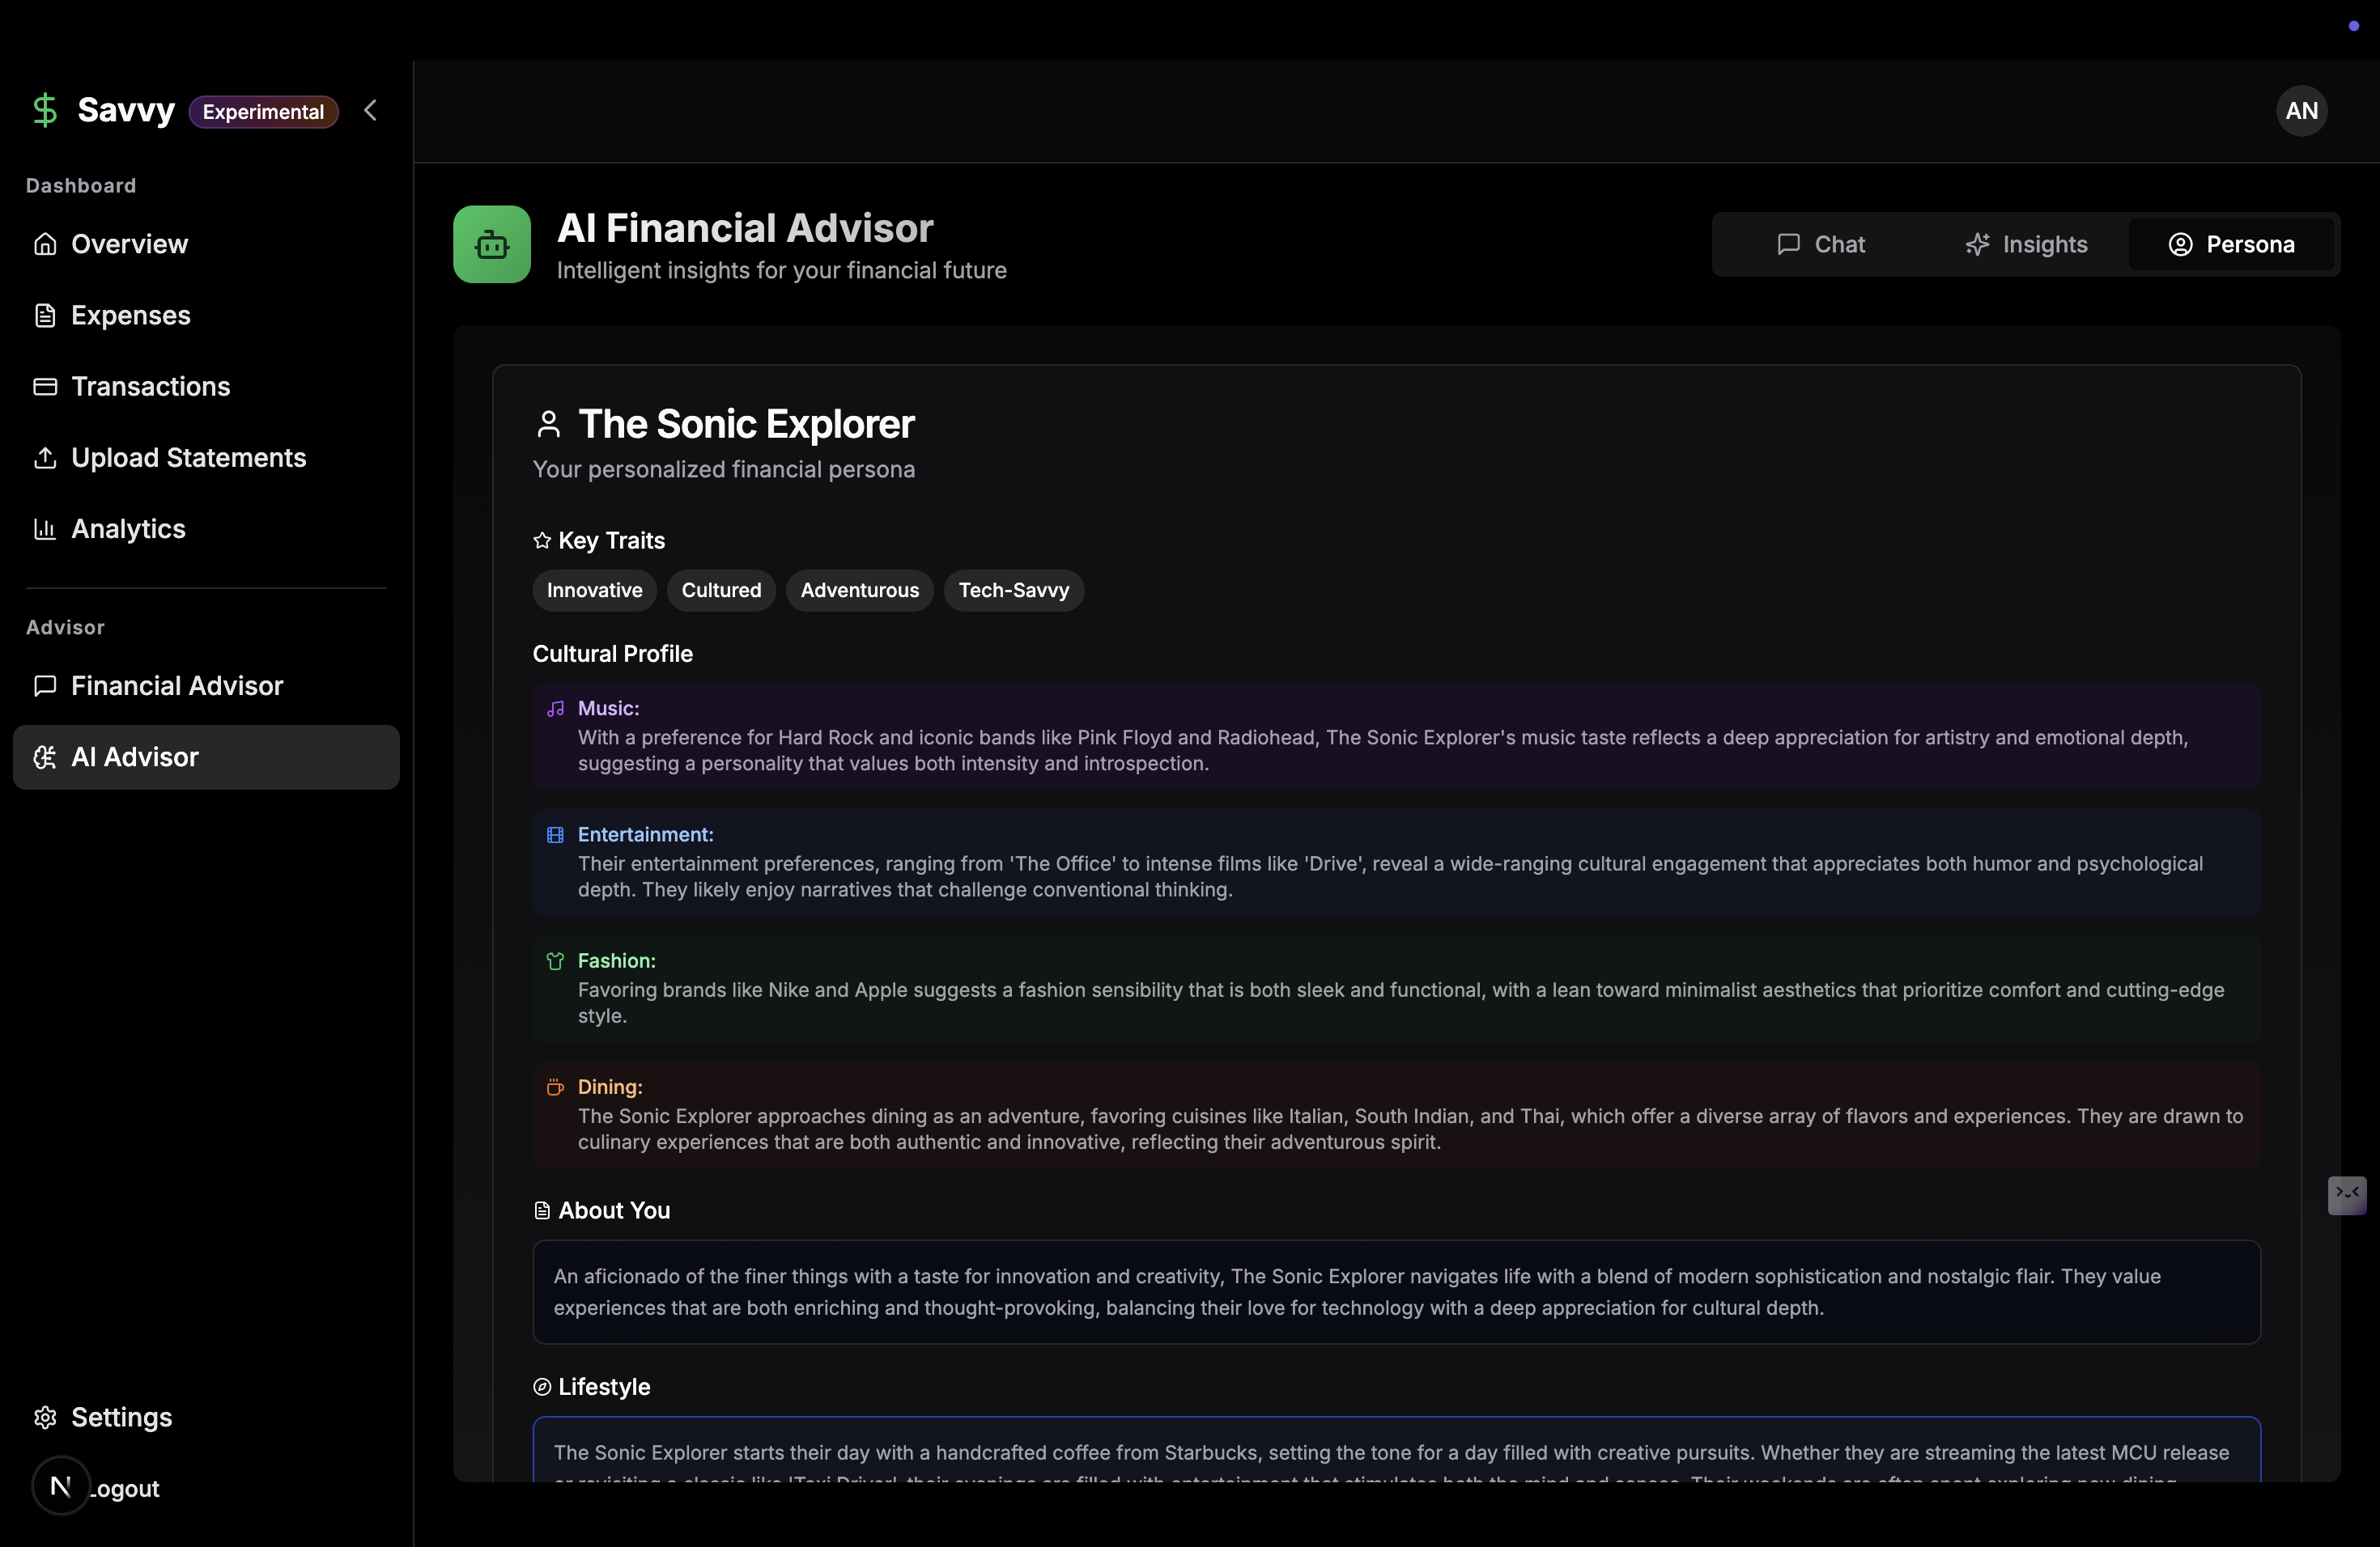Click the Tech-Savvy trait chip
Image resolution: width=2380 pixels, height=1547 pixels.
pyautogui.click(x=1013, y=591)
